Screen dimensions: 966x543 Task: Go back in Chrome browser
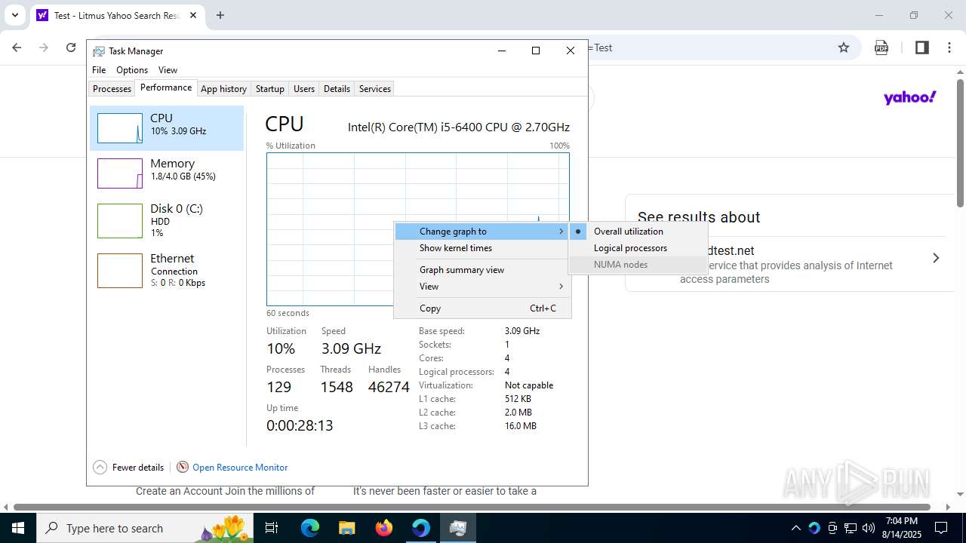(17, 48)
